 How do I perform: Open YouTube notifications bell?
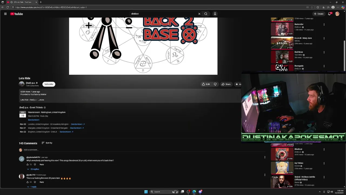coord(330,14)
